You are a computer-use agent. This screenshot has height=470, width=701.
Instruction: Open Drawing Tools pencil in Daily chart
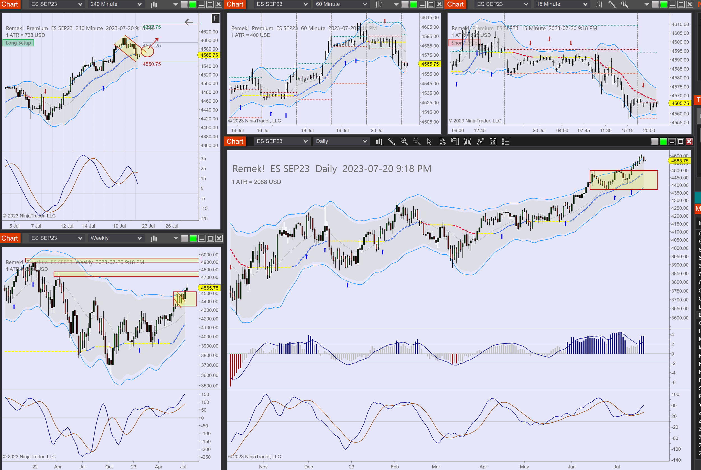click(x=391, y=142)
